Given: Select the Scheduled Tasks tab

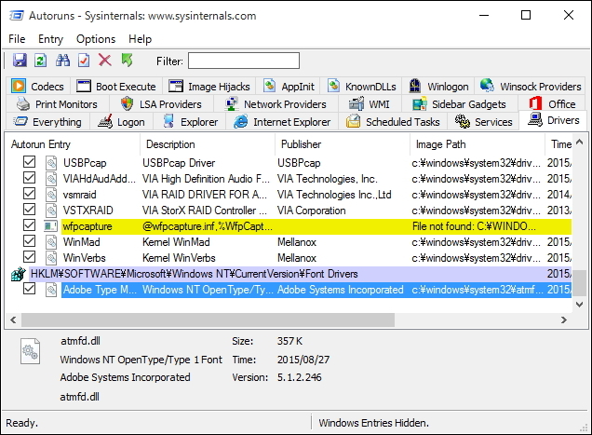Looking at the screenshot, I should pos(393,122).
